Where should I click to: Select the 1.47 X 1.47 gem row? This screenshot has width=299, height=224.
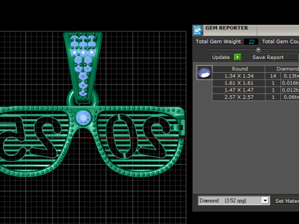(x=255, y=90)
